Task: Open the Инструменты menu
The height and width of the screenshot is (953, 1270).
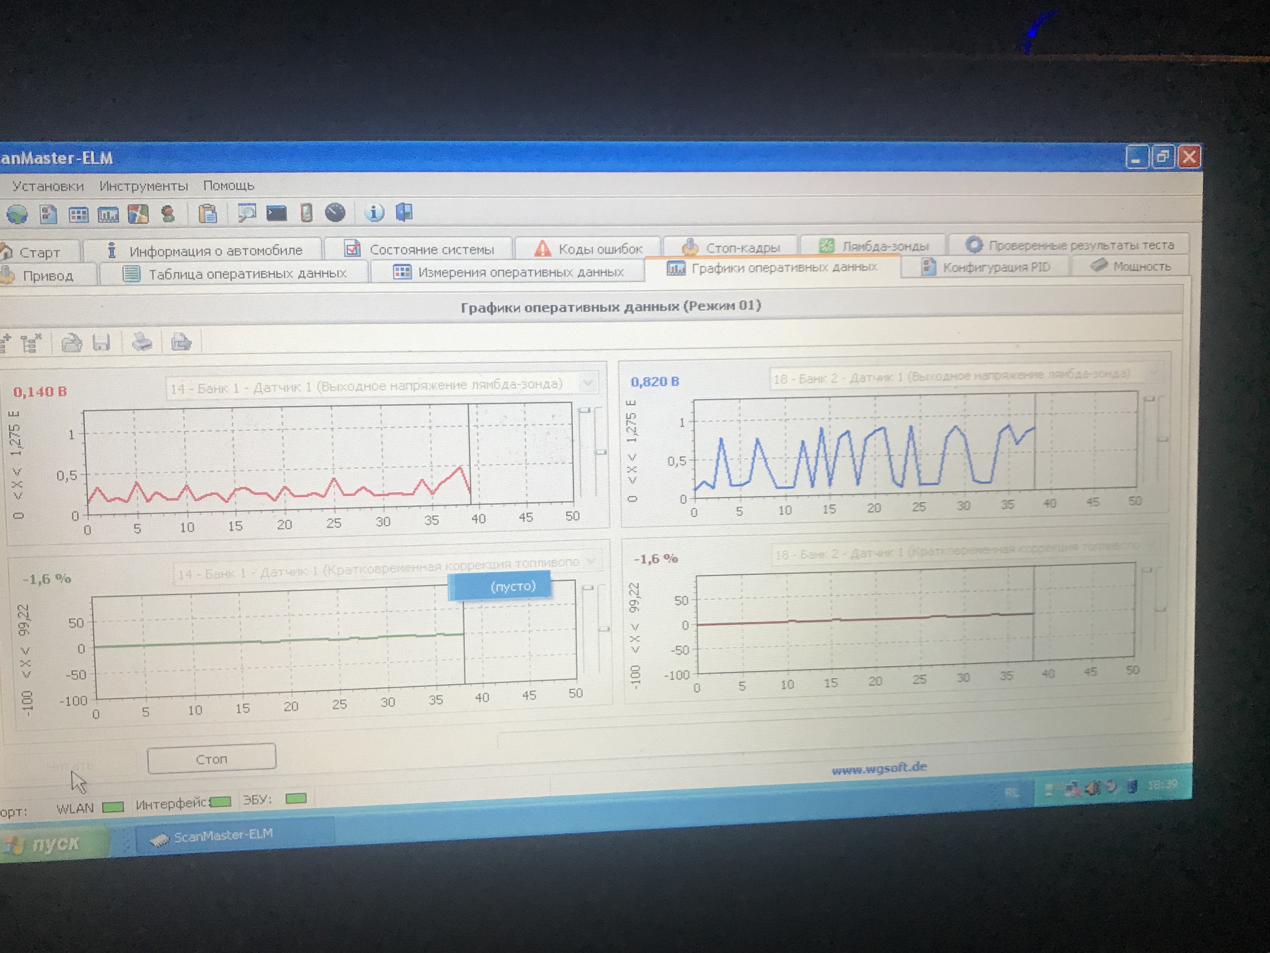Action: [x=144, y=186]
